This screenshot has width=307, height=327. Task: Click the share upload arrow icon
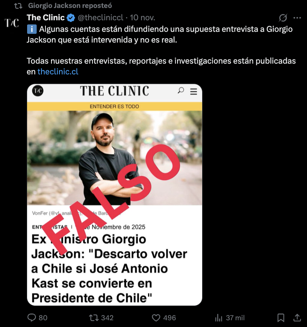click(297, 317)
